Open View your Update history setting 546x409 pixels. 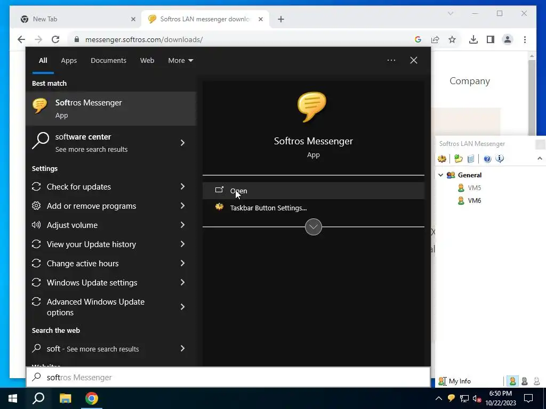pyautogui.click(x=111, y=244)
